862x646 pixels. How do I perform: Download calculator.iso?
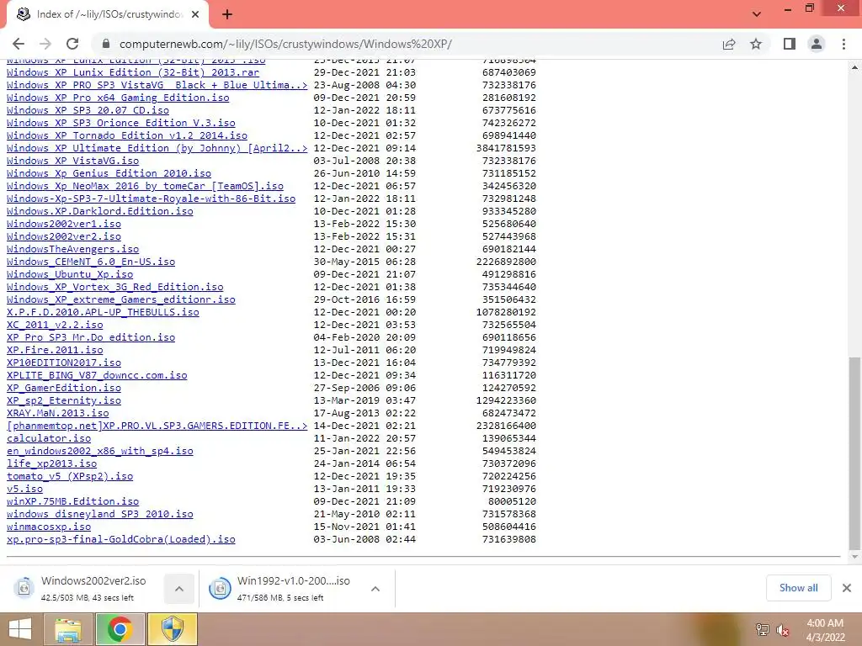(x=49, y=439)
